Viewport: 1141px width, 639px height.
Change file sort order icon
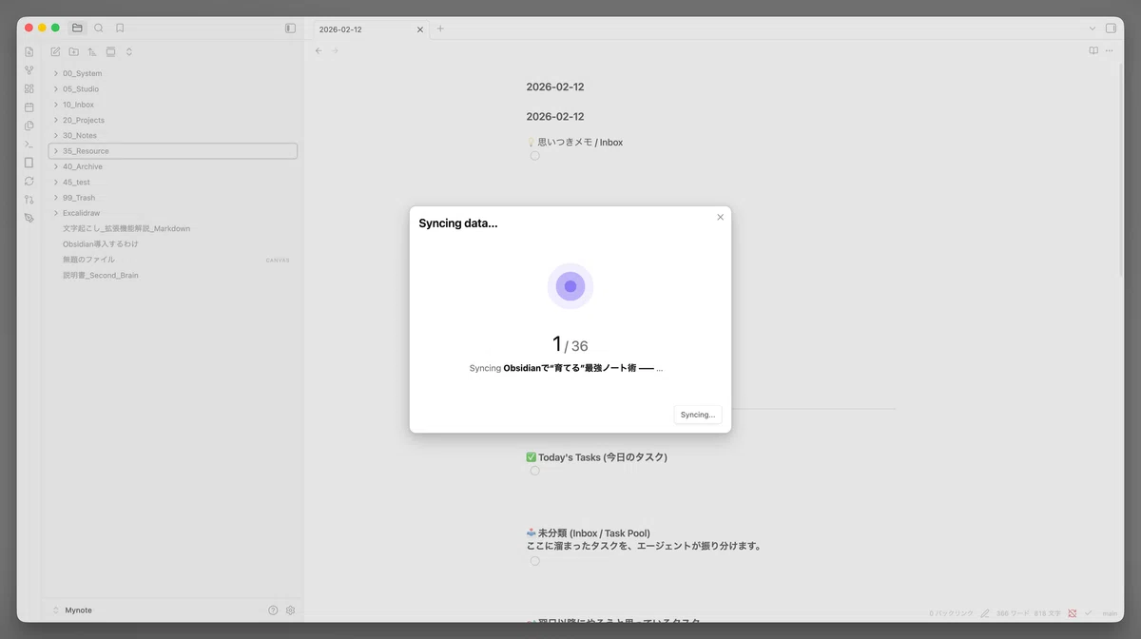[92, 51]
